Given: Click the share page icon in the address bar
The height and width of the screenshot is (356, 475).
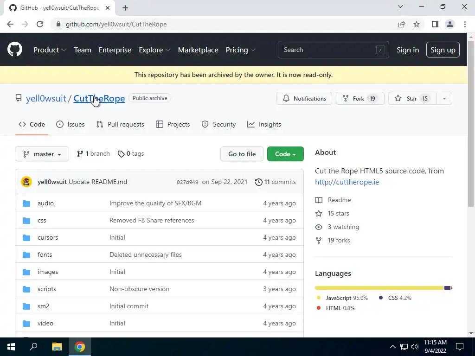Looking at the screenshot, I should click(x=402, y=24).
